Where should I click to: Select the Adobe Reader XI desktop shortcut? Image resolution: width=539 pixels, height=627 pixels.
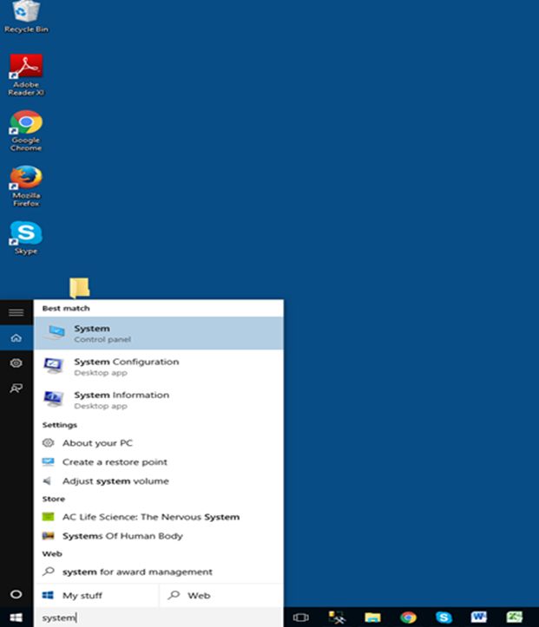point(26,75)
